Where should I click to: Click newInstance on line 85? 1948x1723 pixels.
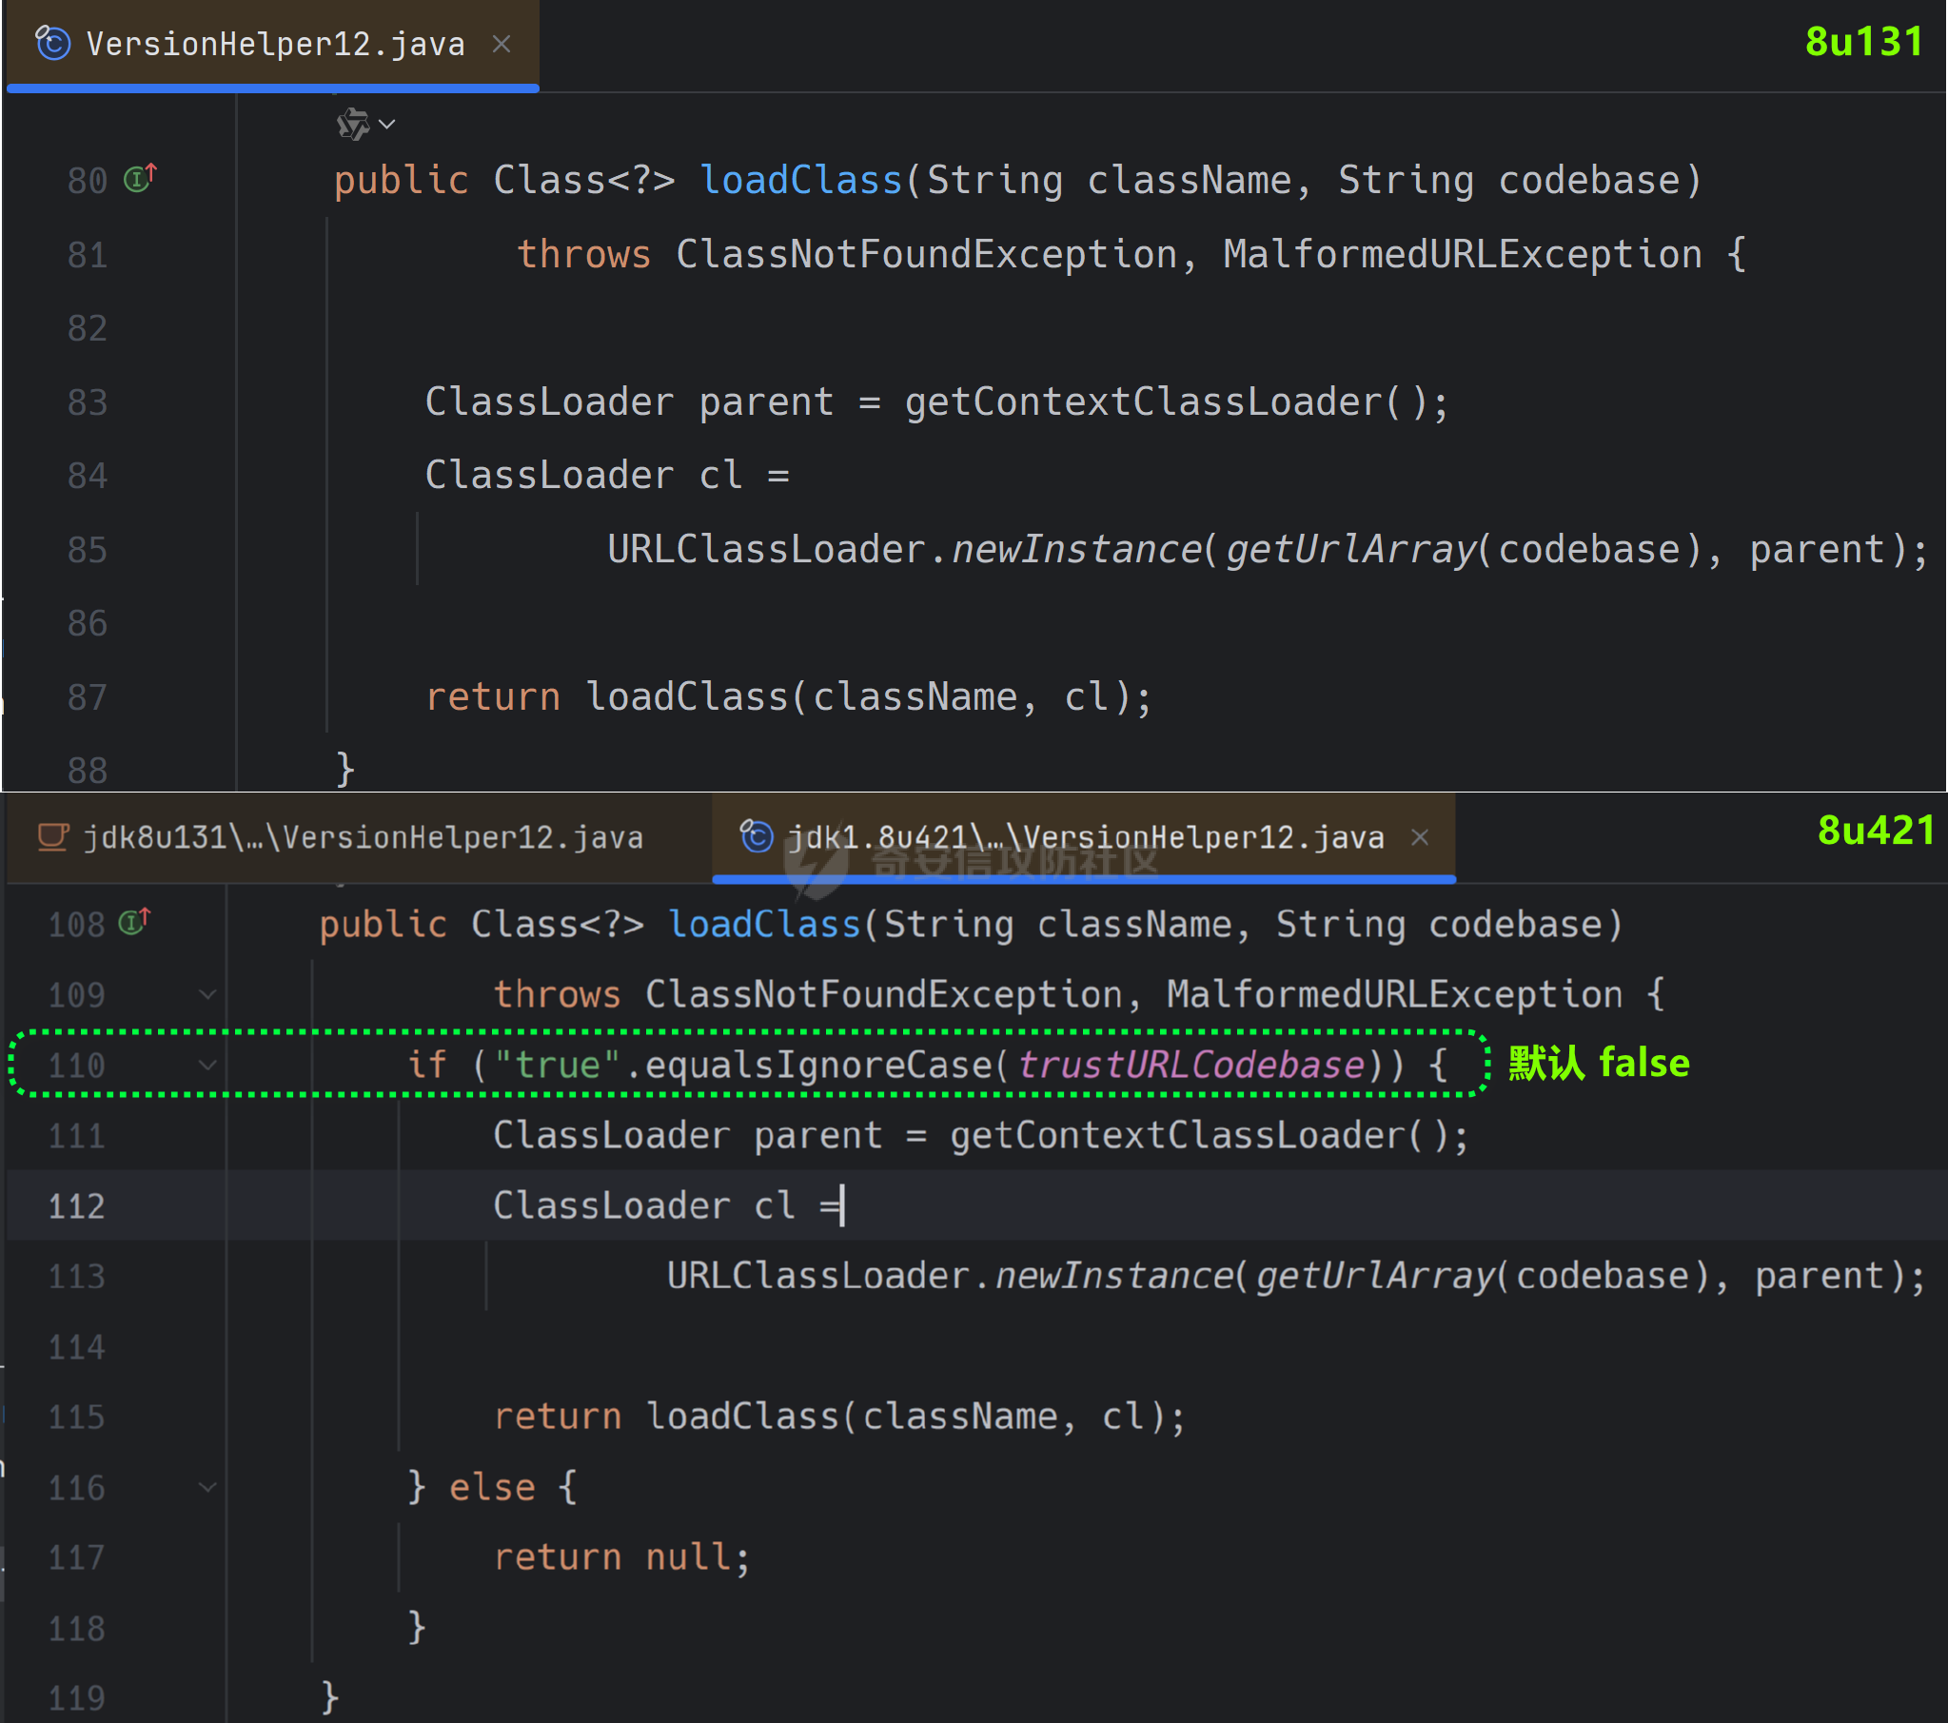coord(1077,550)
